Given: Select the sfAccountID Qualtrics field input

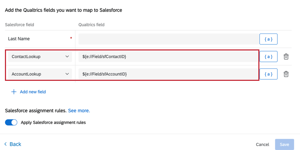Looking at the screenshot, I should pos(168,74).
